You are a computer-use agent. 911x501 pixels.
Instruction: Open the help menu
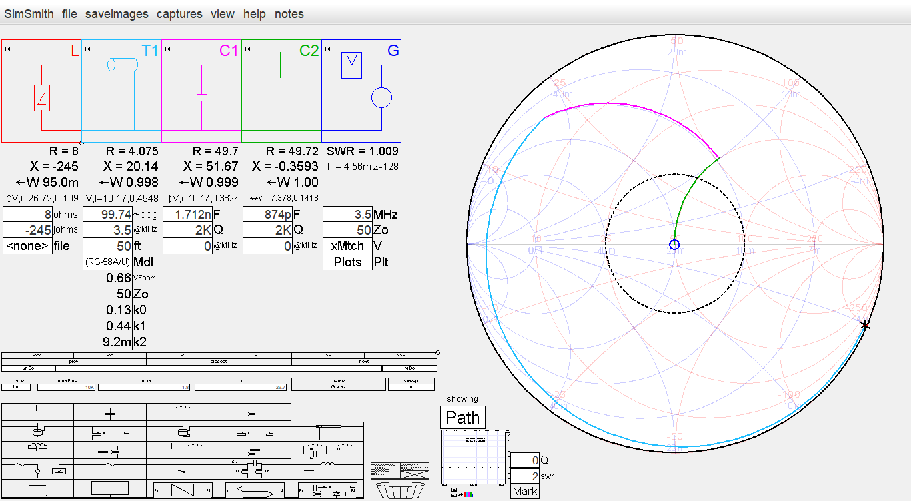[x=254, y=14]
